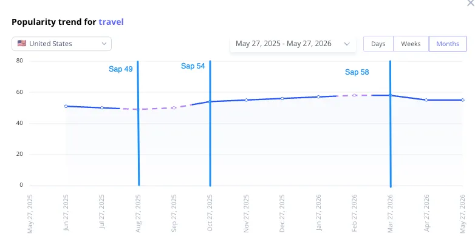Expand the United States country dropdown
Image resolution: width=475 pixels, height=239 pixels.
[61, 44]
